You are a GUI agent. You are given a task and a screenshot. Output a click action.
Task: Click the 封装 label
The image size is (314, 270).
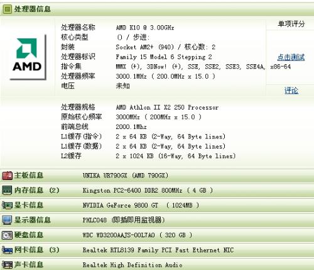click(68, 47)
